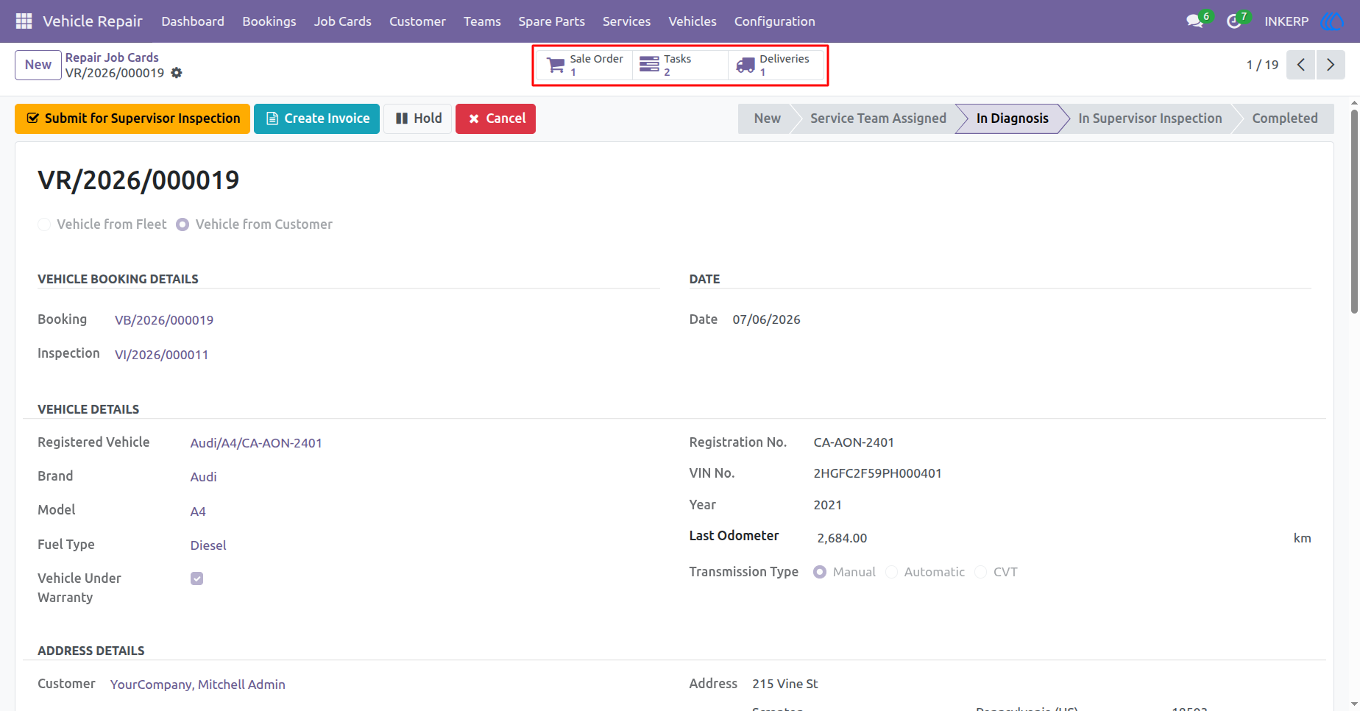The height and width of the screenshot is (711, 1360).
Task: Click the Create Invoice button
Action: [x=316, y=118]
